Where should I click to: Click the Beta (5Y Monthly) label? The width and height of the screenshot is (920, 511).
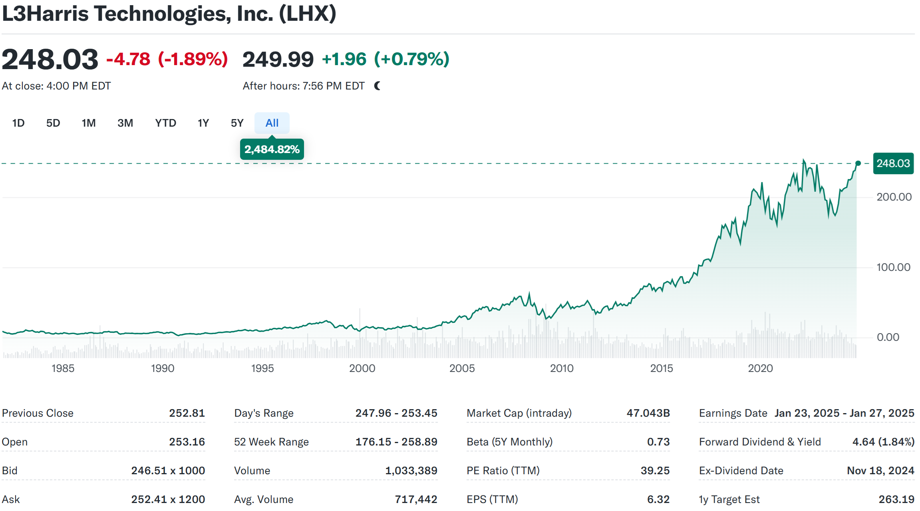[510, 442]
